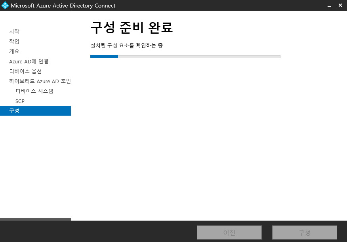Select the SCP sub-step

tap(20, 101)
